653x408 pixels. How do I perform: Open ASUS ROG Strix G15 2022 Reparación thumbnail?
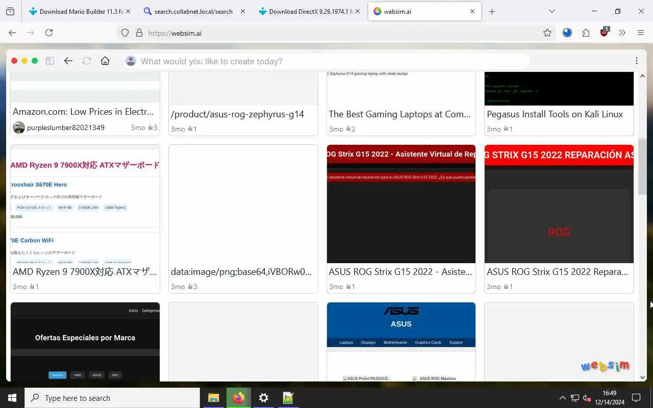pyautogui.click(x=559, y=204)
